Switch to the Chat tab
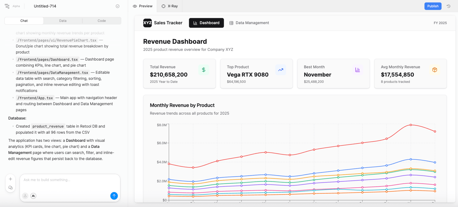Viewport: 458px width, 207px height. [x=24, y=21]
